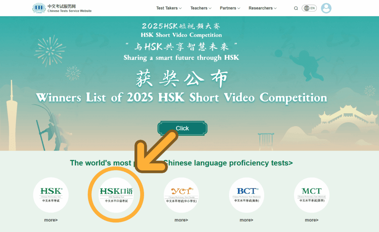Open the more> link under MCT
Screen dimensions: 379x232
(x=311, y=220)
